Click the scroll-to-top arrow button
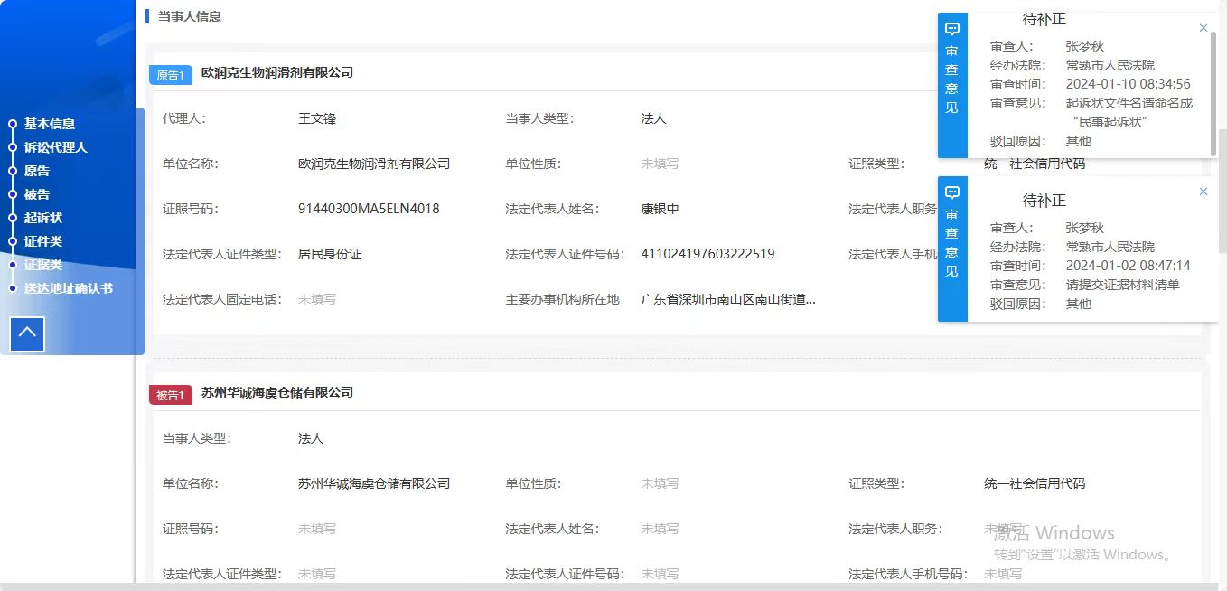 tap(27, 333)
